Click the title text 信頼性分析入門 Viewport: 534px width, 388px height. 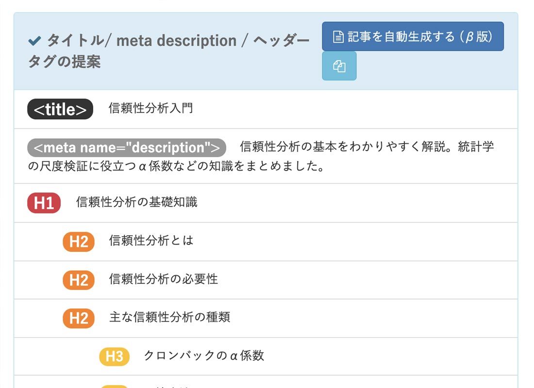point(150,109)
